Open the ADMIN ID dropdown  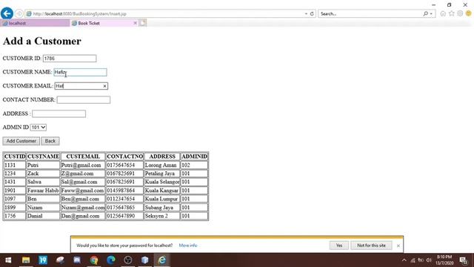(38, 128)
